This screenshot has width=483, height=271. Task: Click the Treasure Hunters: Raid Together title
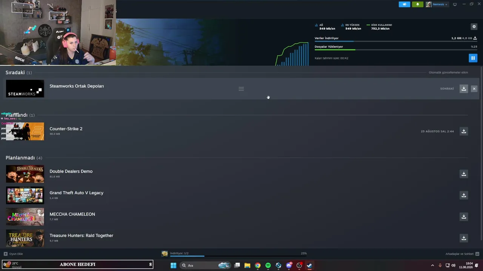(82, 236)
